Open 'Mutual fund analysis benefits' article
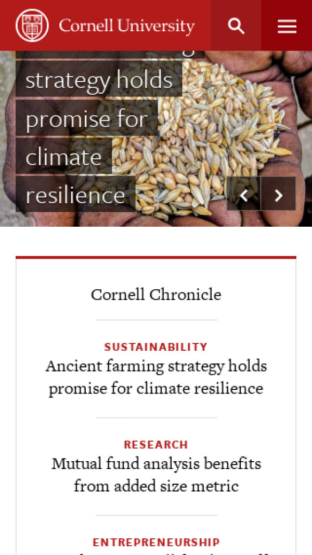312x555 pixels. tap(156, 464)
